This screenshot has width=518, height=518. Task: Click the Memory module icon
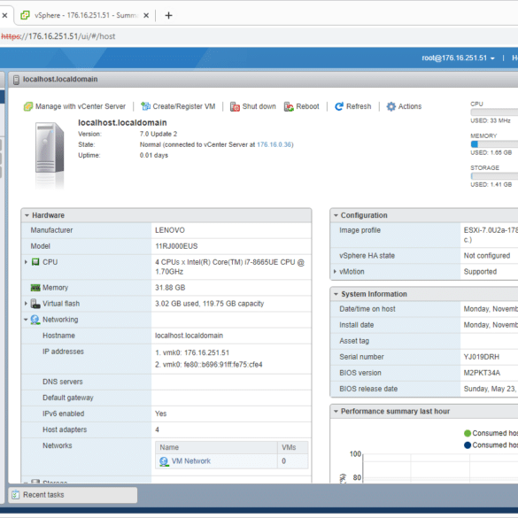pos(35,288)
